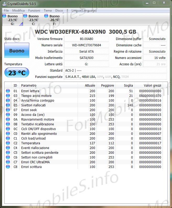
Task: Click the status orb for Tempo avvio motore
Action: tap(8, 96)
